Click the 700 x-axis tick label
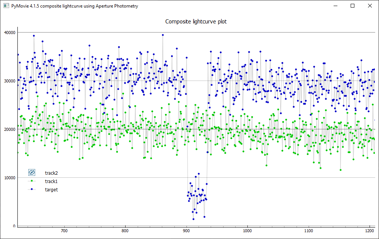 pyautogui.click(x=64, y=230)
